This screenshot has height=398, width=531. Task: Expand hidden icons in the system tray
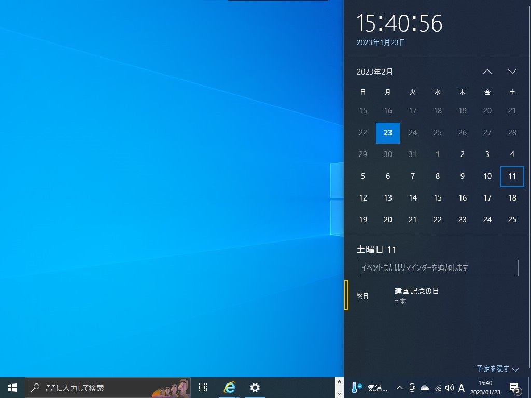pos(399,388)
